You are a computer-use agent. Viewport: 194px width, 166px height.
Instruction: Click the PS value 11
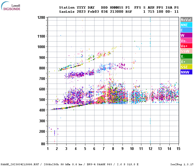(177, 12)
